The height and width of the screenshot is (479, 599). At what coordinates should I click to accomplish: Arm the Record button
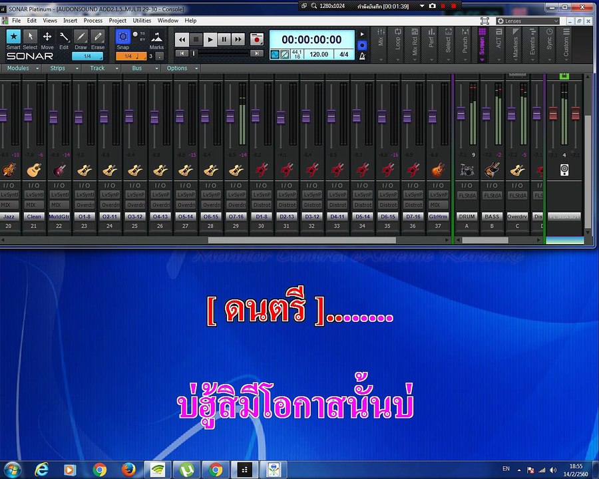(257, 39)
